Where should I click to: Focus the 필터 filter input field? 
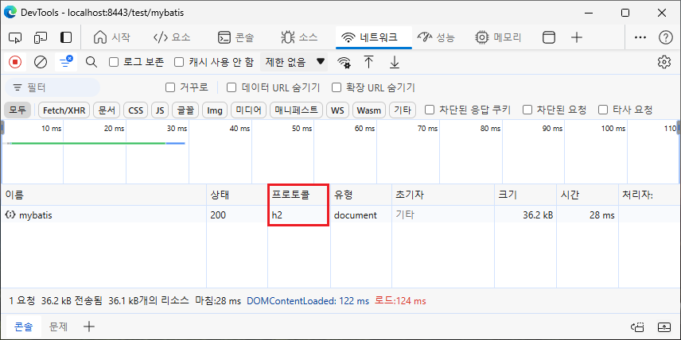[x=53, y=87]
